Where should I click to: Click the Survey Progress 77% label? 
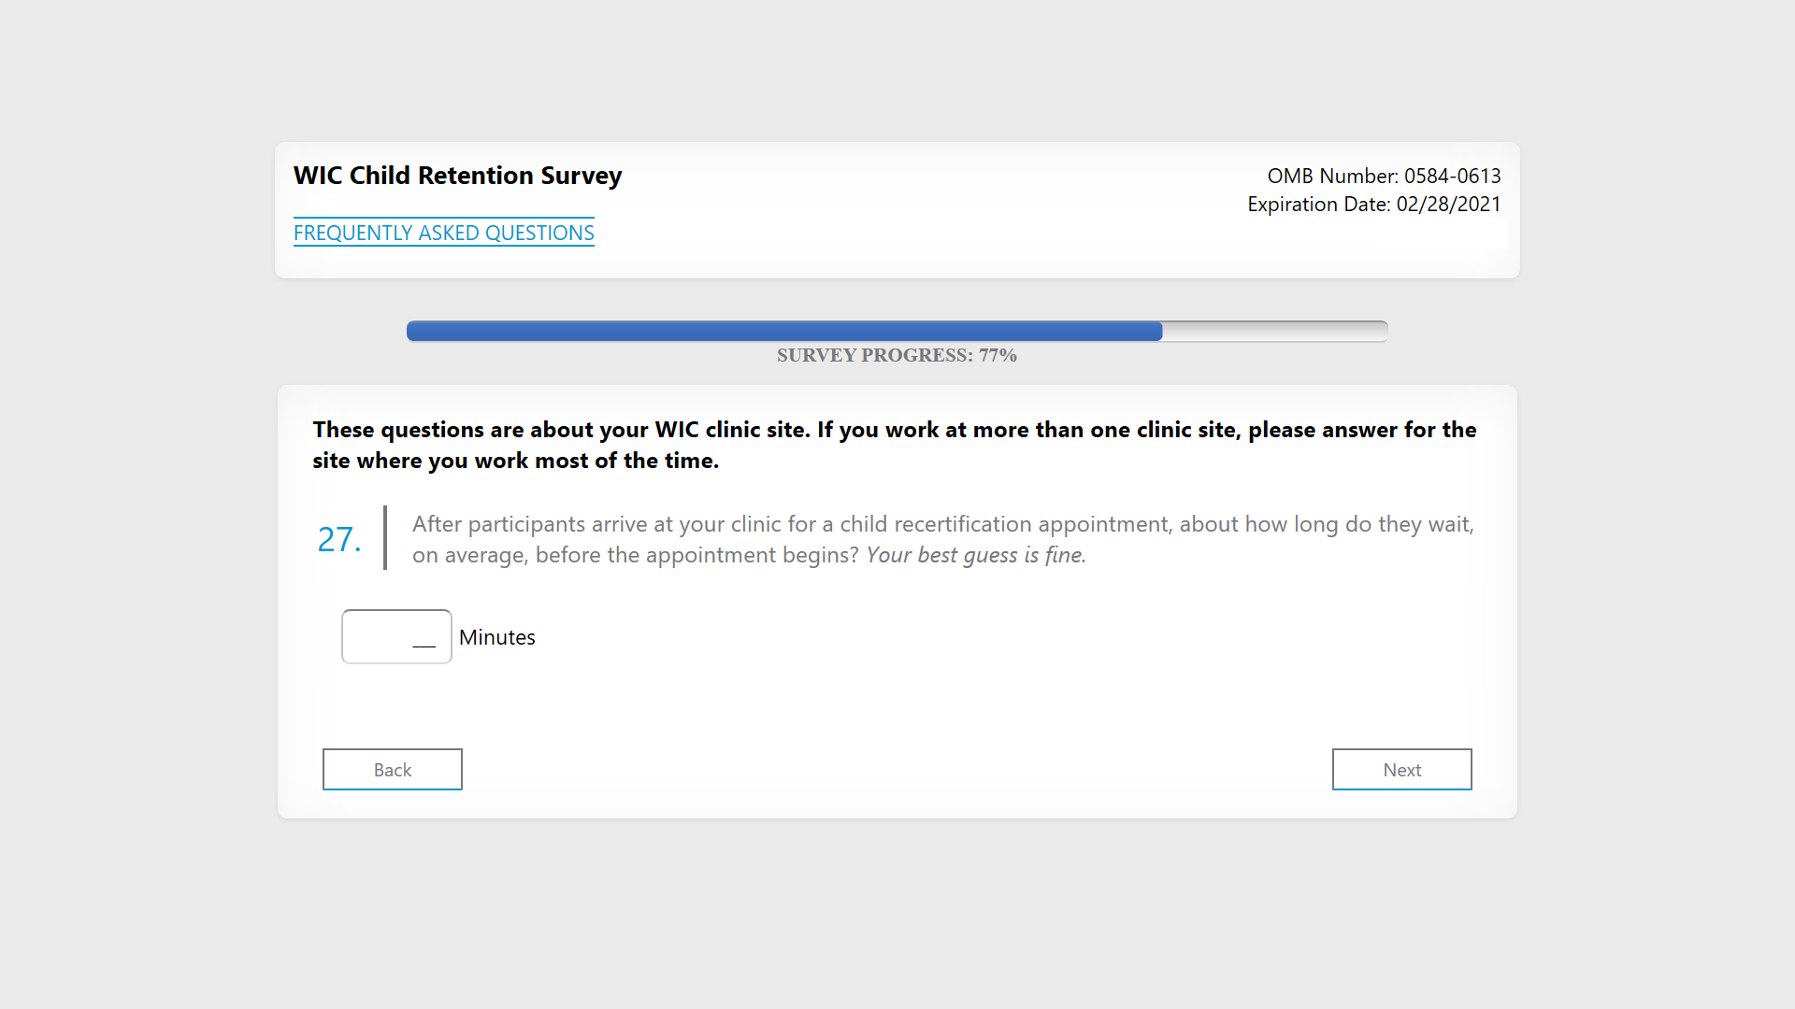click(x=896, y=355)
